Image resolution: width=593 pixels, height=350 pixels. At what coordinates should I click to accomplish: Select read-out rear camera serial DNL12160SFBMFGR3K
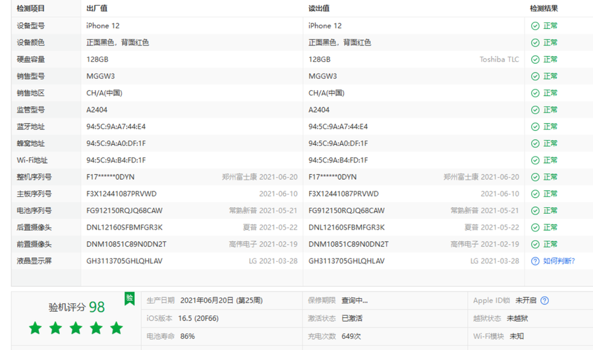[347, 227]
